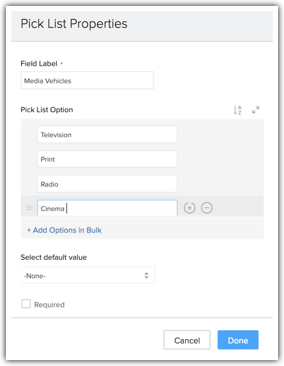Click the Pick List Option heading

point(47,109)
